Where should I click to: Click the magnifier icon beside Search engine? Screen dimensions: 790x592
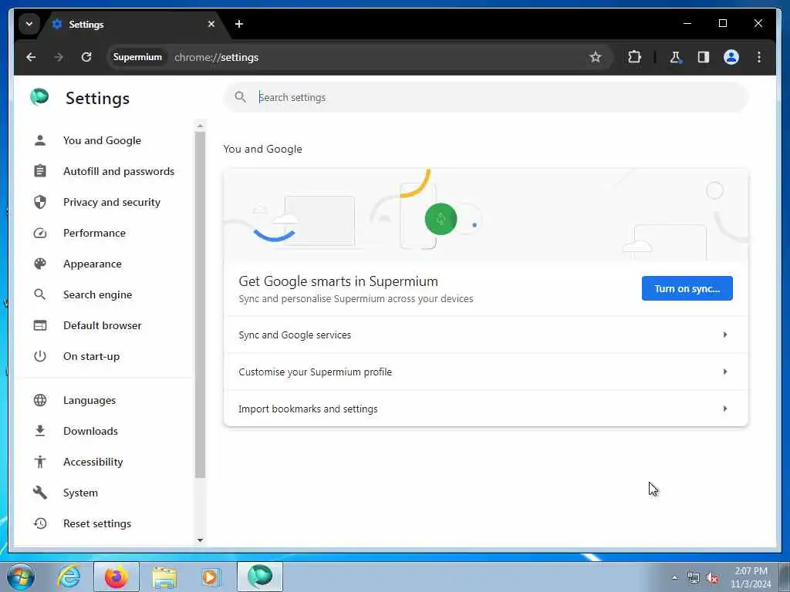[40, 294]
